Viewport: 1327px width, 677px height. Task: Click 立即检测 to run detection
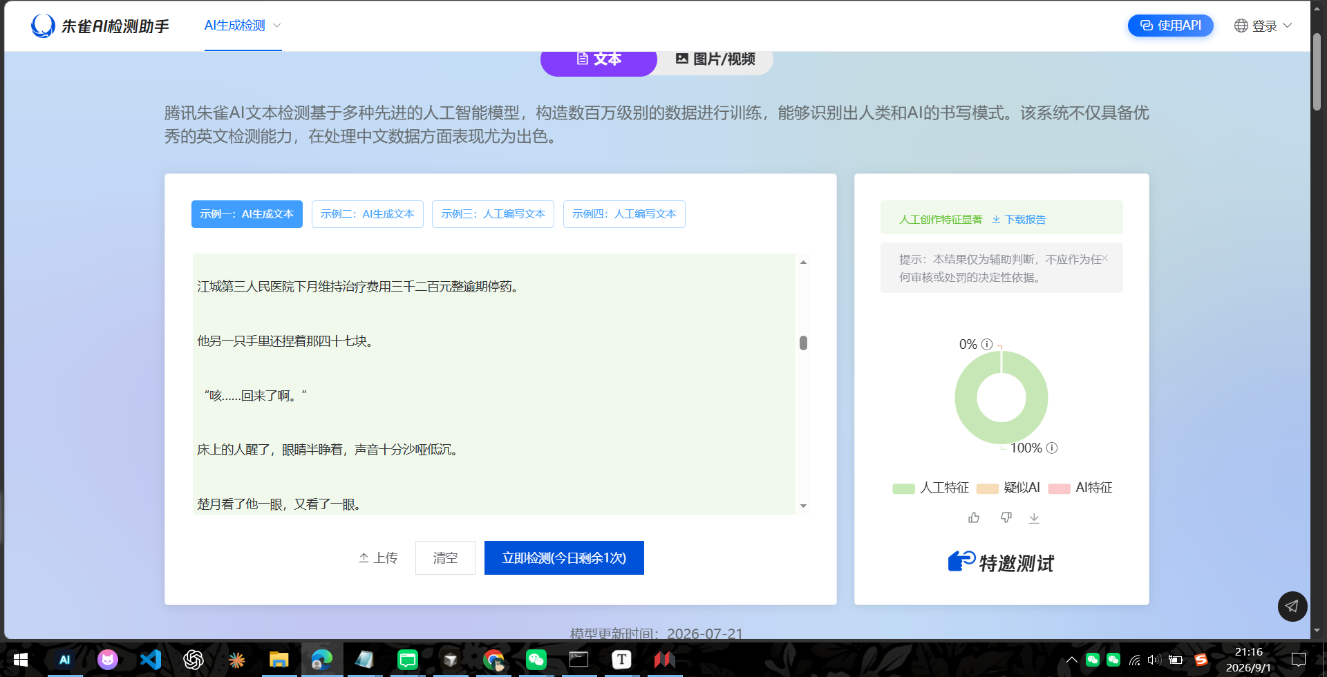[x=564, y=557]
